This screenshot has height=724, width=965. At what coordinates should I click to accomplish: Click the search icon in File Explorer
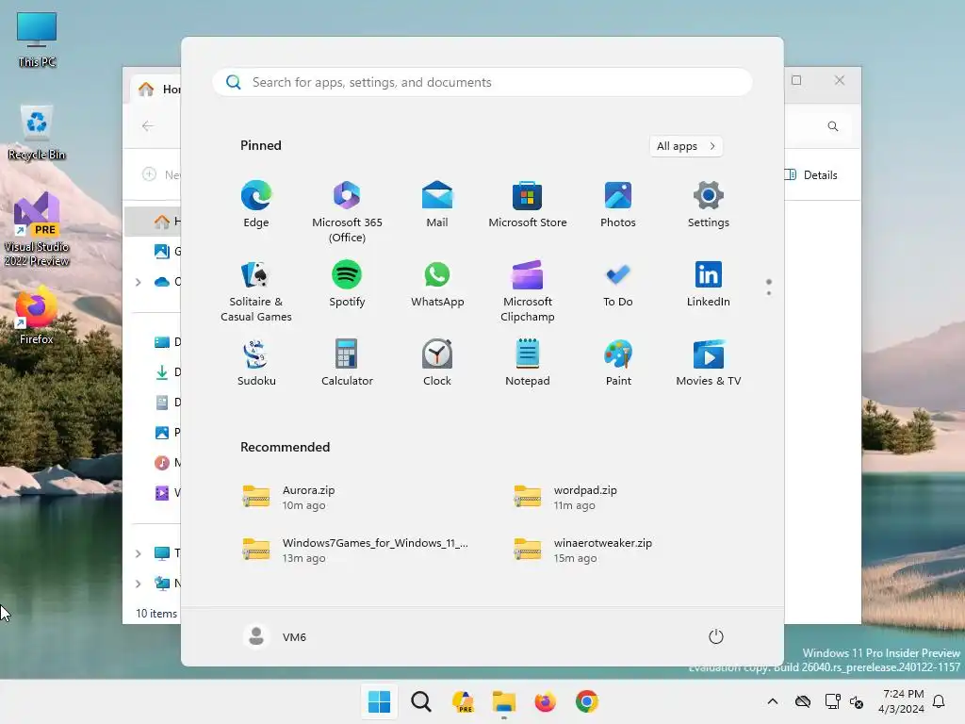[x=833, y=126]
